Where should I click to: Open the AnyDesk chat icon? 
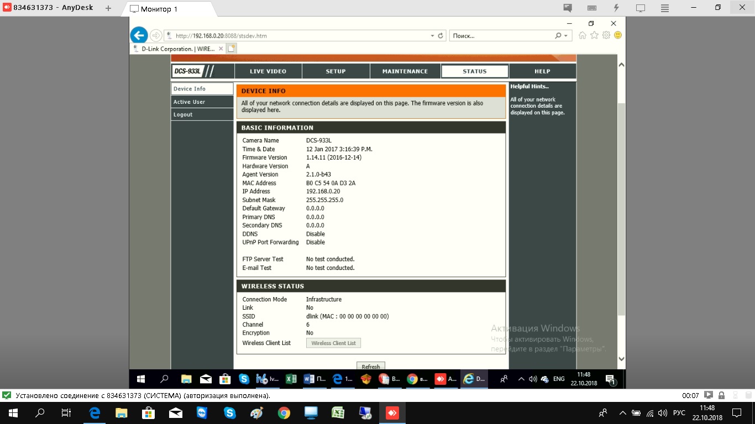coord(568,8)
